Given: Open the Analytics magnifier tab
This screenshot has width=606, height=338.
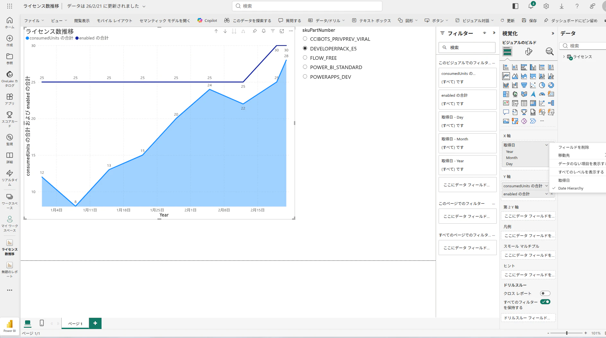Looking at the screenshot, I should point(550,51).
